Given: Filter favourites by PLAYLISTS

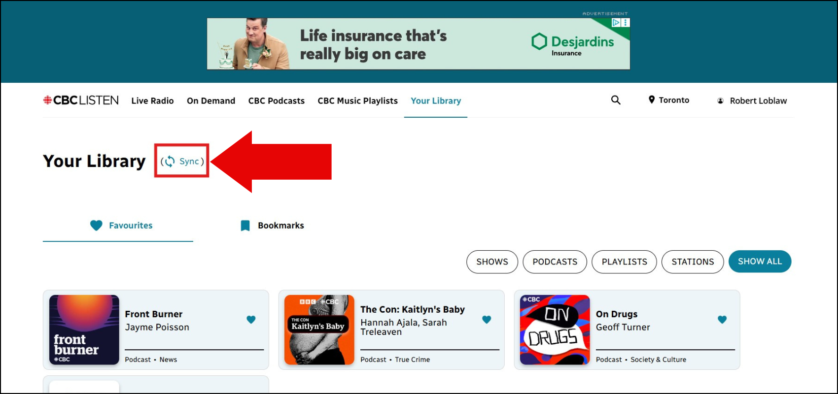Looking at the screenshot, I should [x=624, y=262].
